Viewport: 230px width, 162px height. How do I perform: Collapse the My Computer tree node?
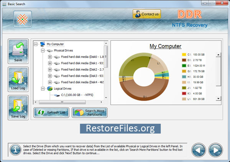click(36, 44)
